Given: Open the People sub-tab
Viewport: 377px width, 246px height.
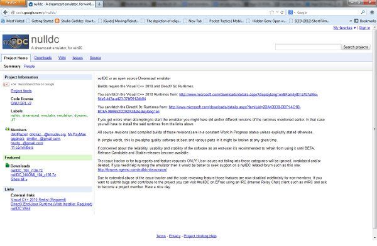Looking at the screenshot, I should pos(29,67).
